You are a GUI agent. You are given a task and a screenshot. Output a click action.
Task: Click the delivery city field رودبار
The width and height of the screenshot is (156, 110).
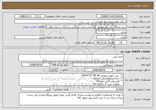[x=30, y=37]
